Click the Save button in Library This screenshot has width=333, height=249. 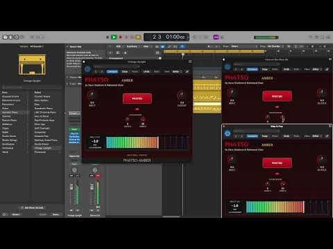56,214
